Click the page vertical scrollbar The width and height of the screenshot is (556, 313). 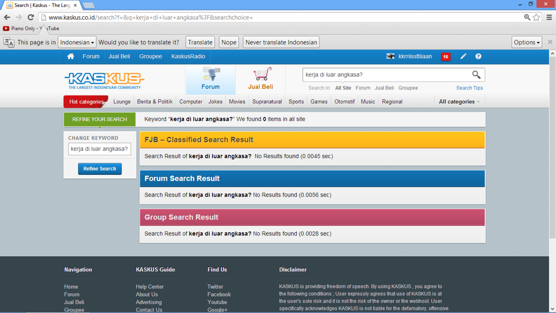(553, 148)
